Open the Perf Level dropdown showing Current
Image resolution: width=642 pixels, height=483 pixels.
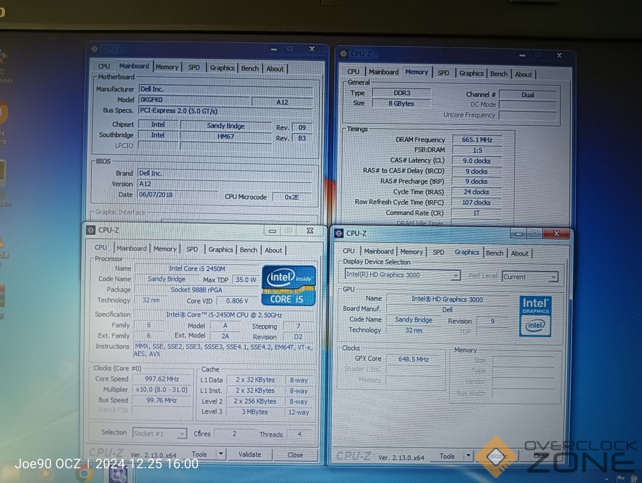tap(530, 277)
